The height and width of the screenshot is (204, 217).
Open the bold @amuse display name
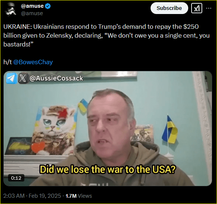pyautogui.click(x=32, y=6)
